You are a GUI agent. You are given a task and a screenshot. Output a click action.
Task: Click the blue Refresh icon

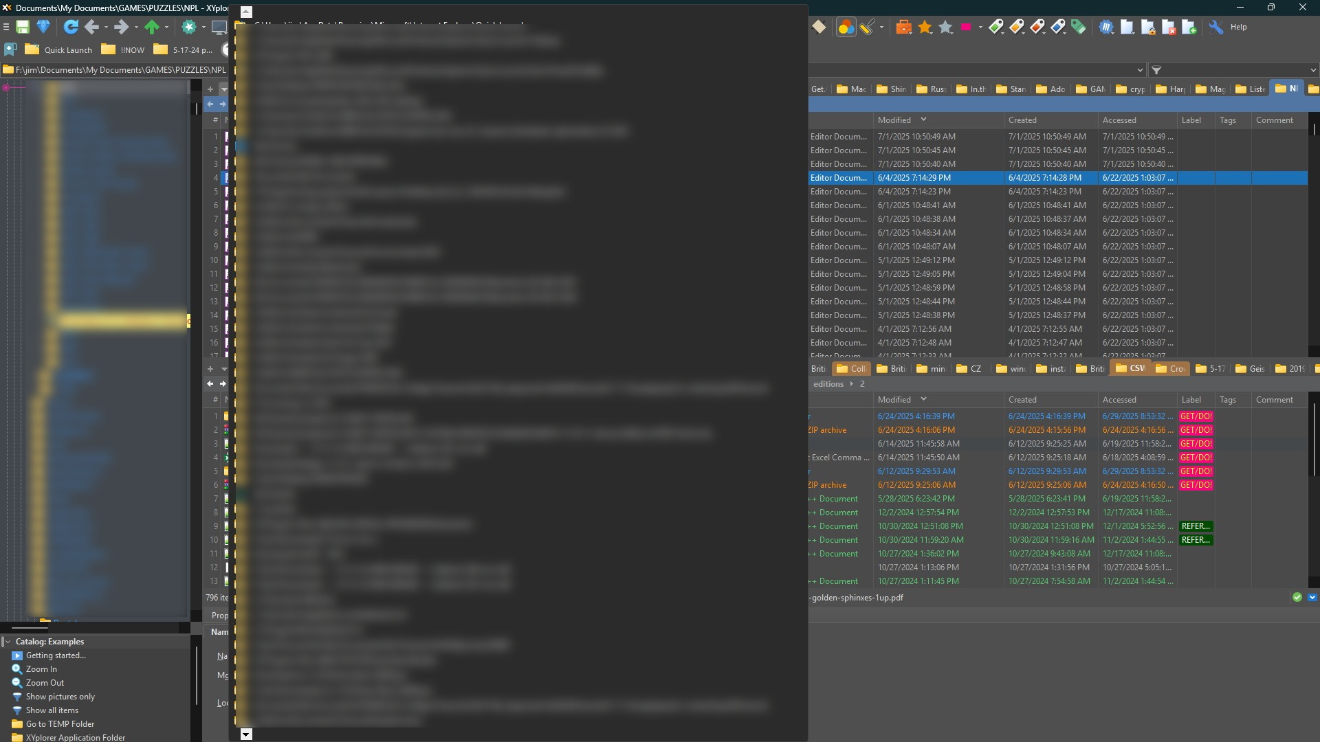(x=71, y=27)
